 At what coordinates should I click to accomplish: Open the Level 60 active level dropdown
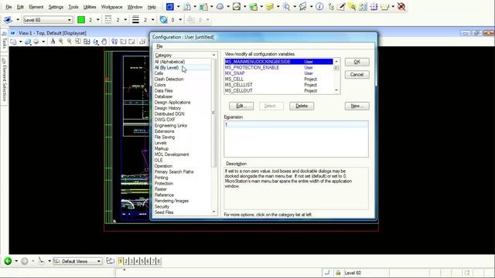click(x=48, y=20)
